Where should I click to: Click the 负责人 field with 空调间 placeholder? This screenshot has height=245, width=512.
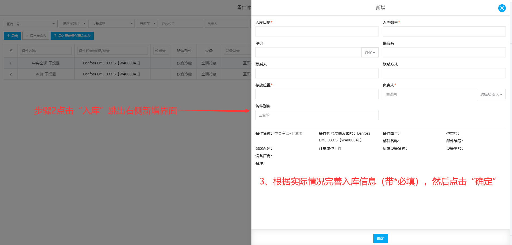pos(430,94)
